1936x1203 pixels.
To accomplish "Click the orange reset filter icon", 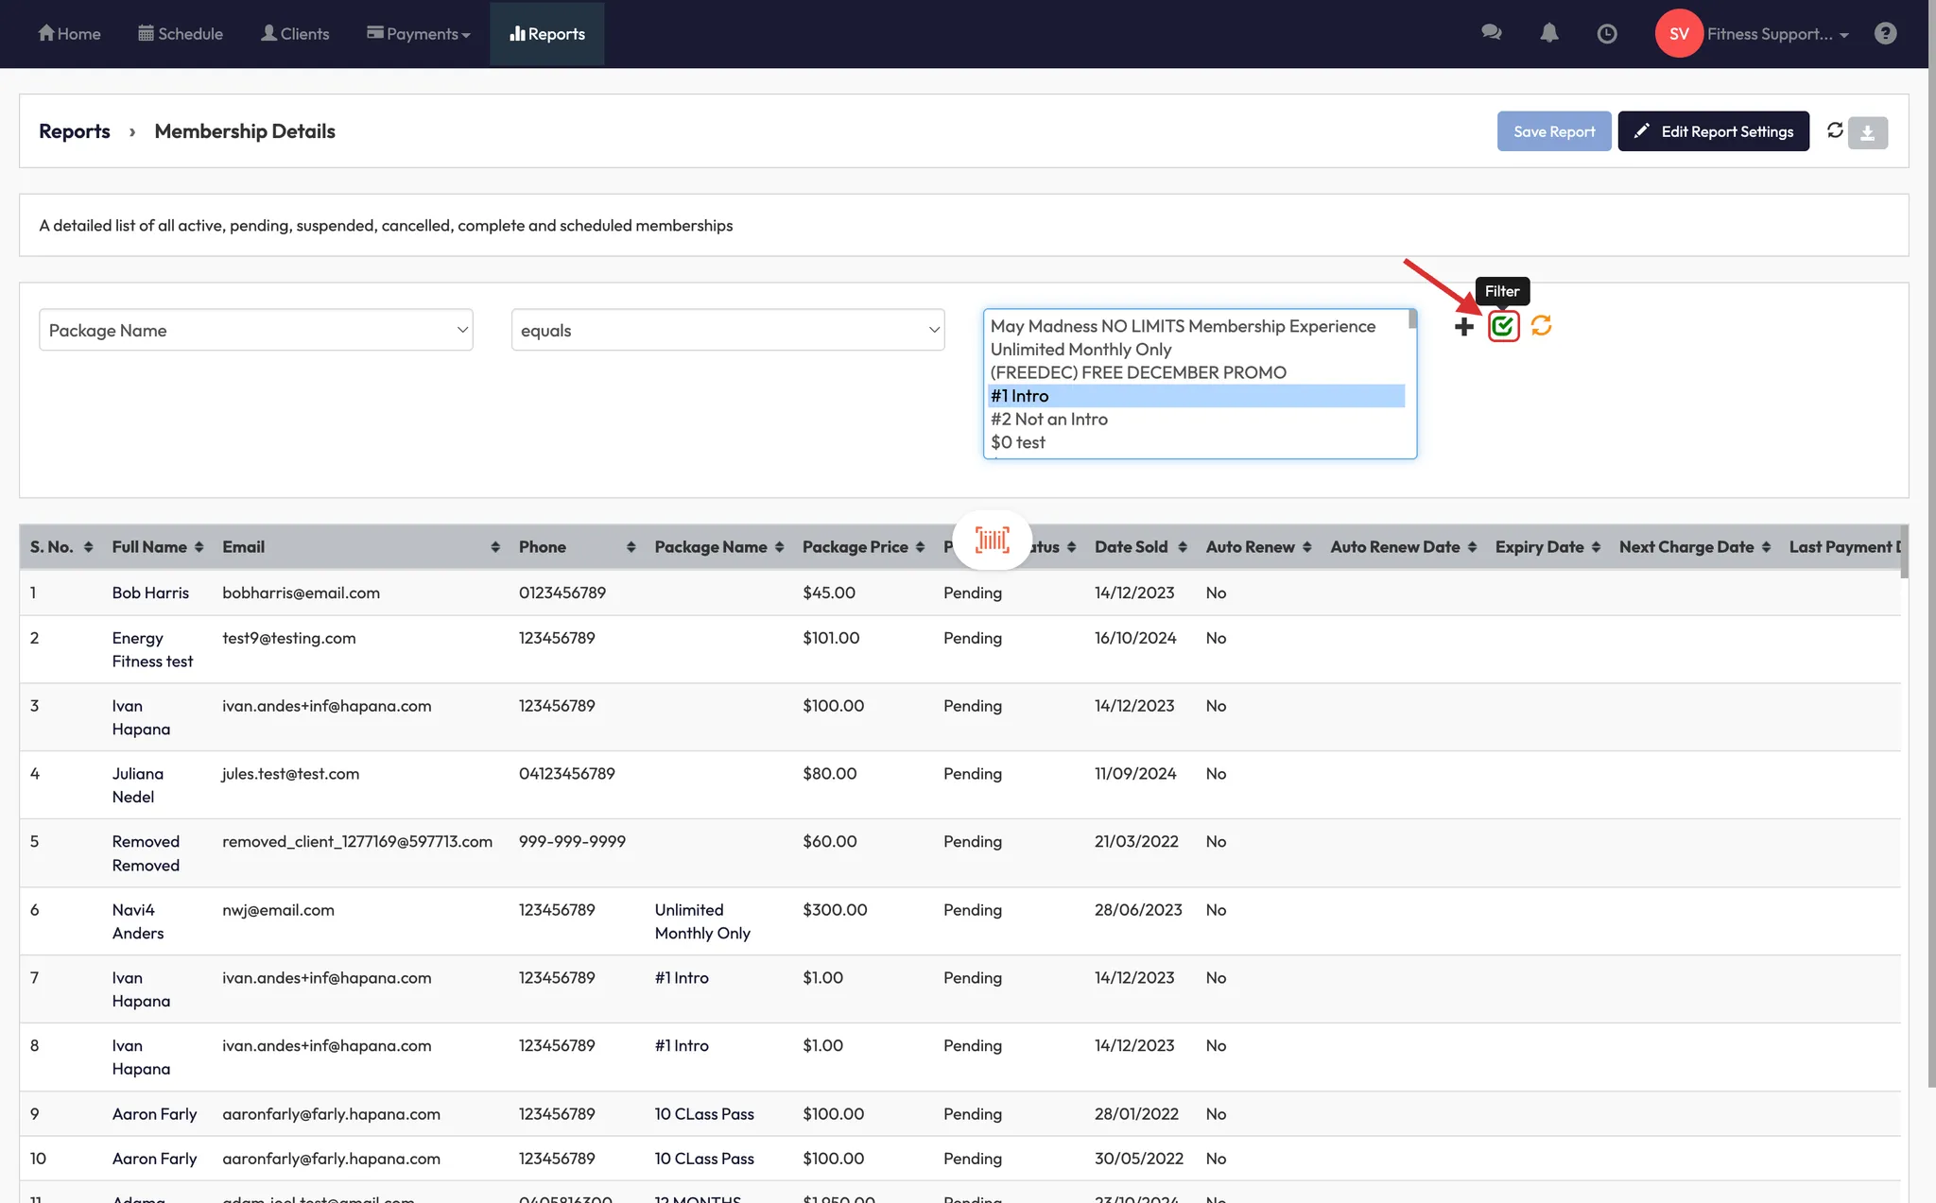I will pos(1541,326).
